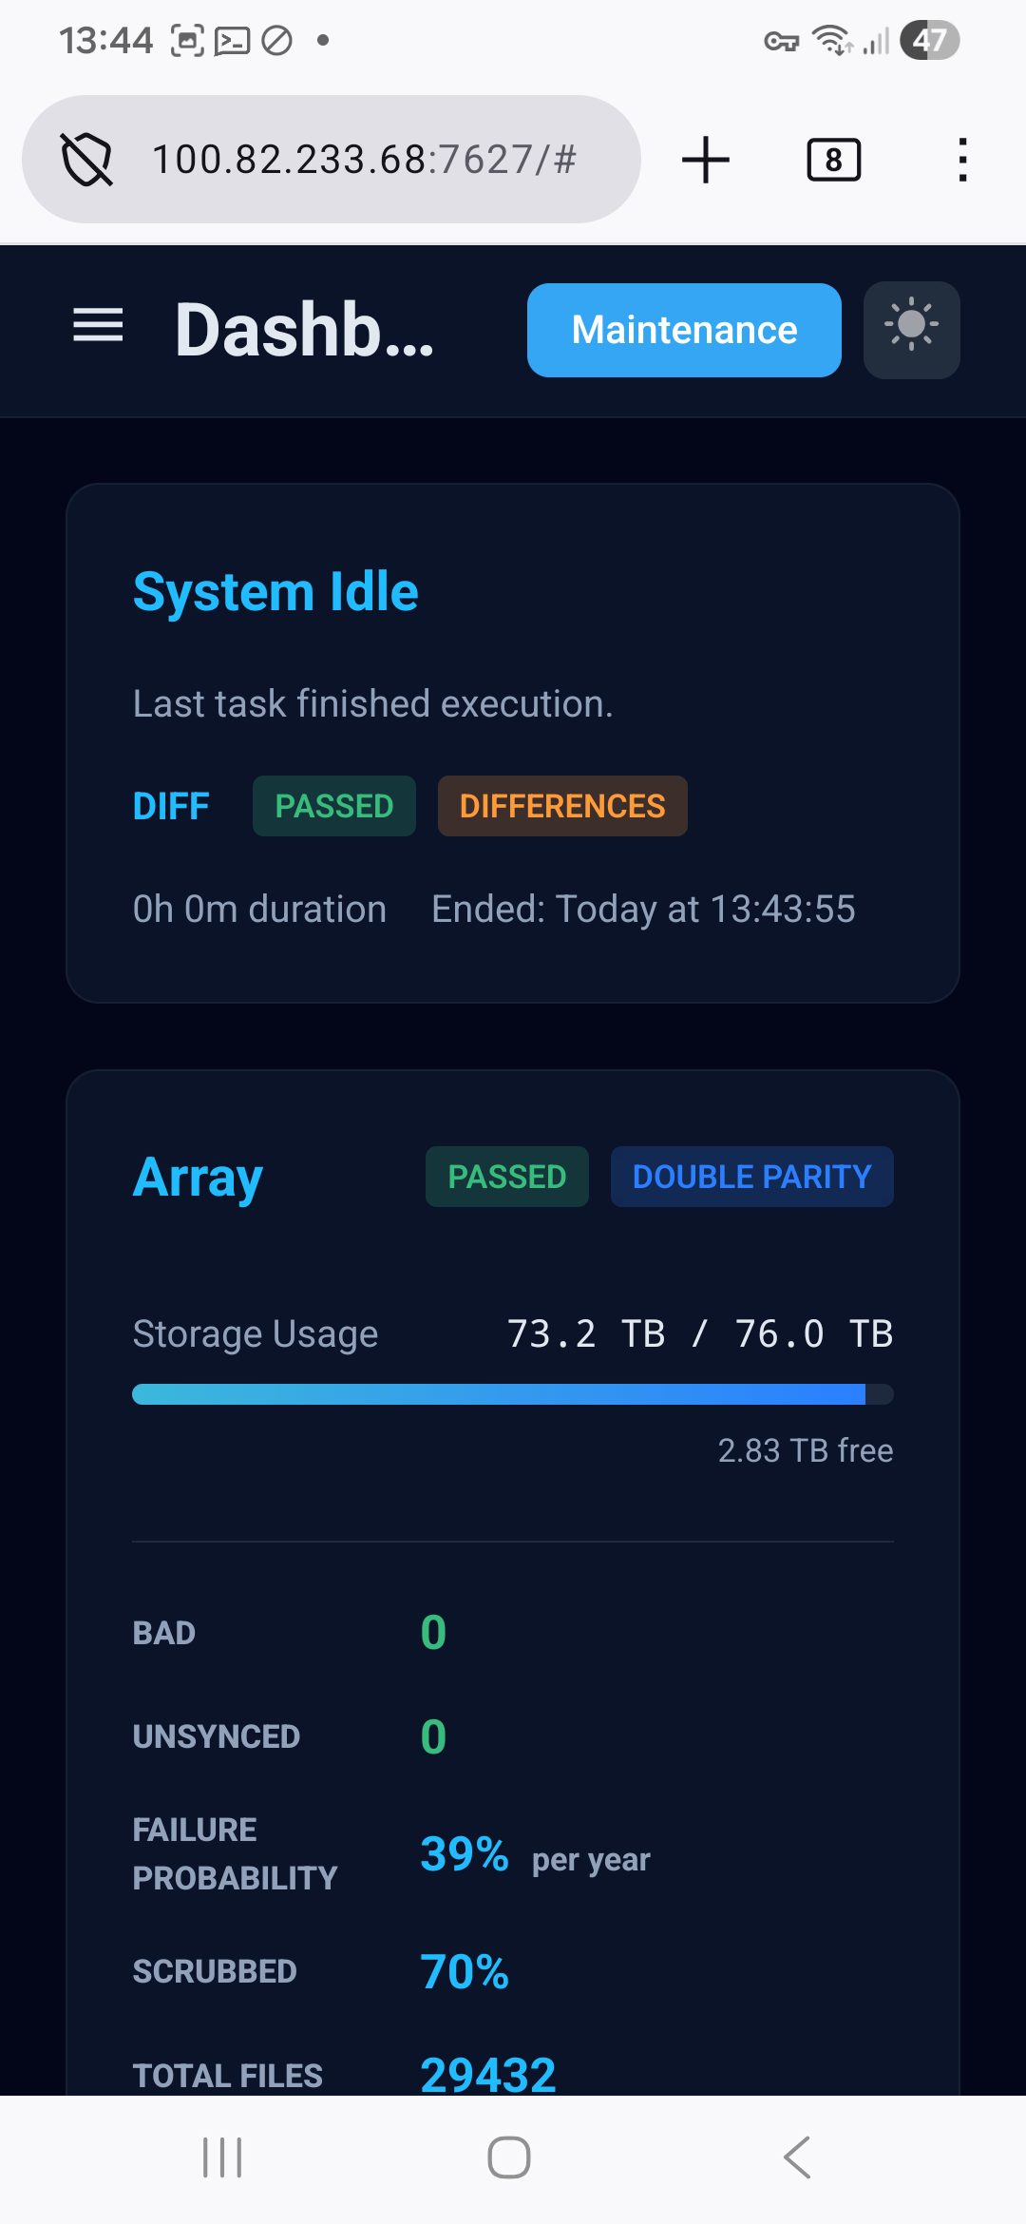This screenshot has width=1026, height=2224.
Task: Tap the Android back button
Action: (x=798, y=2157)
